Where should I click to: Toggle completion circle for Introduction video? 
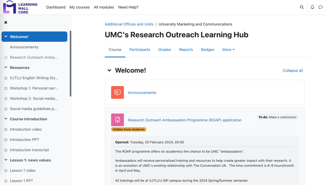click(6, 129)
